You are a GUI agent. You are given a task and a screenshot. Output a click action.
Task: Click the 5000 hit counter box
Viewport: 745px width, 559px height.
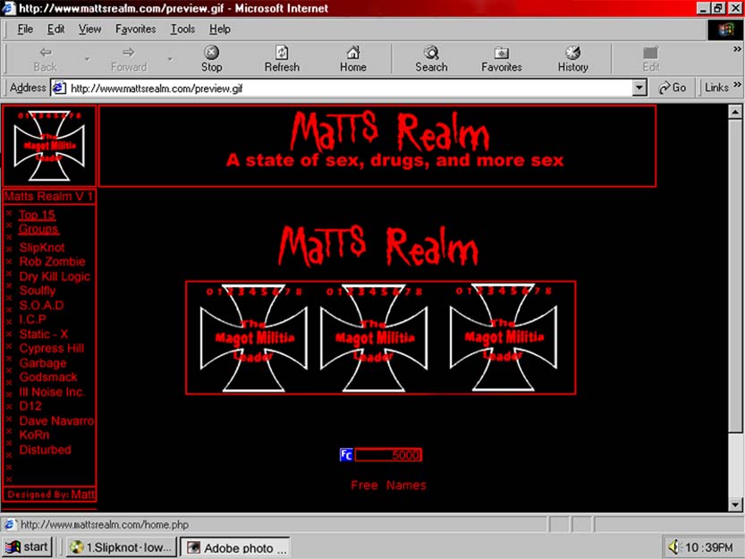[x=388, y=455]
